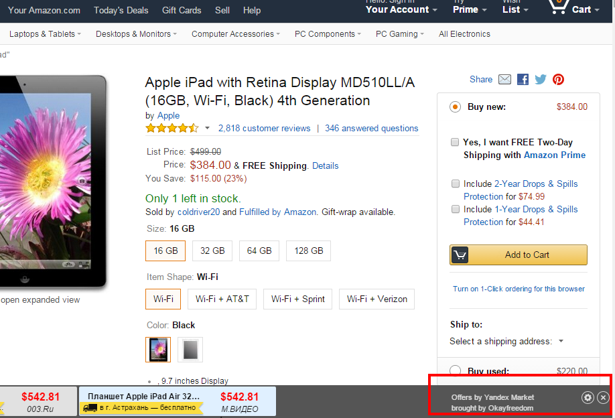Open Okayfreedom offers settings gear
Viewport: 615px width, 418px height.
[x=587, y=398]
